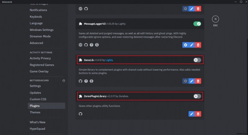This screenshot has height=135, width=248.
Task: Open MessageLoggerV2 support question mark icon
Action: pos(91,45)
